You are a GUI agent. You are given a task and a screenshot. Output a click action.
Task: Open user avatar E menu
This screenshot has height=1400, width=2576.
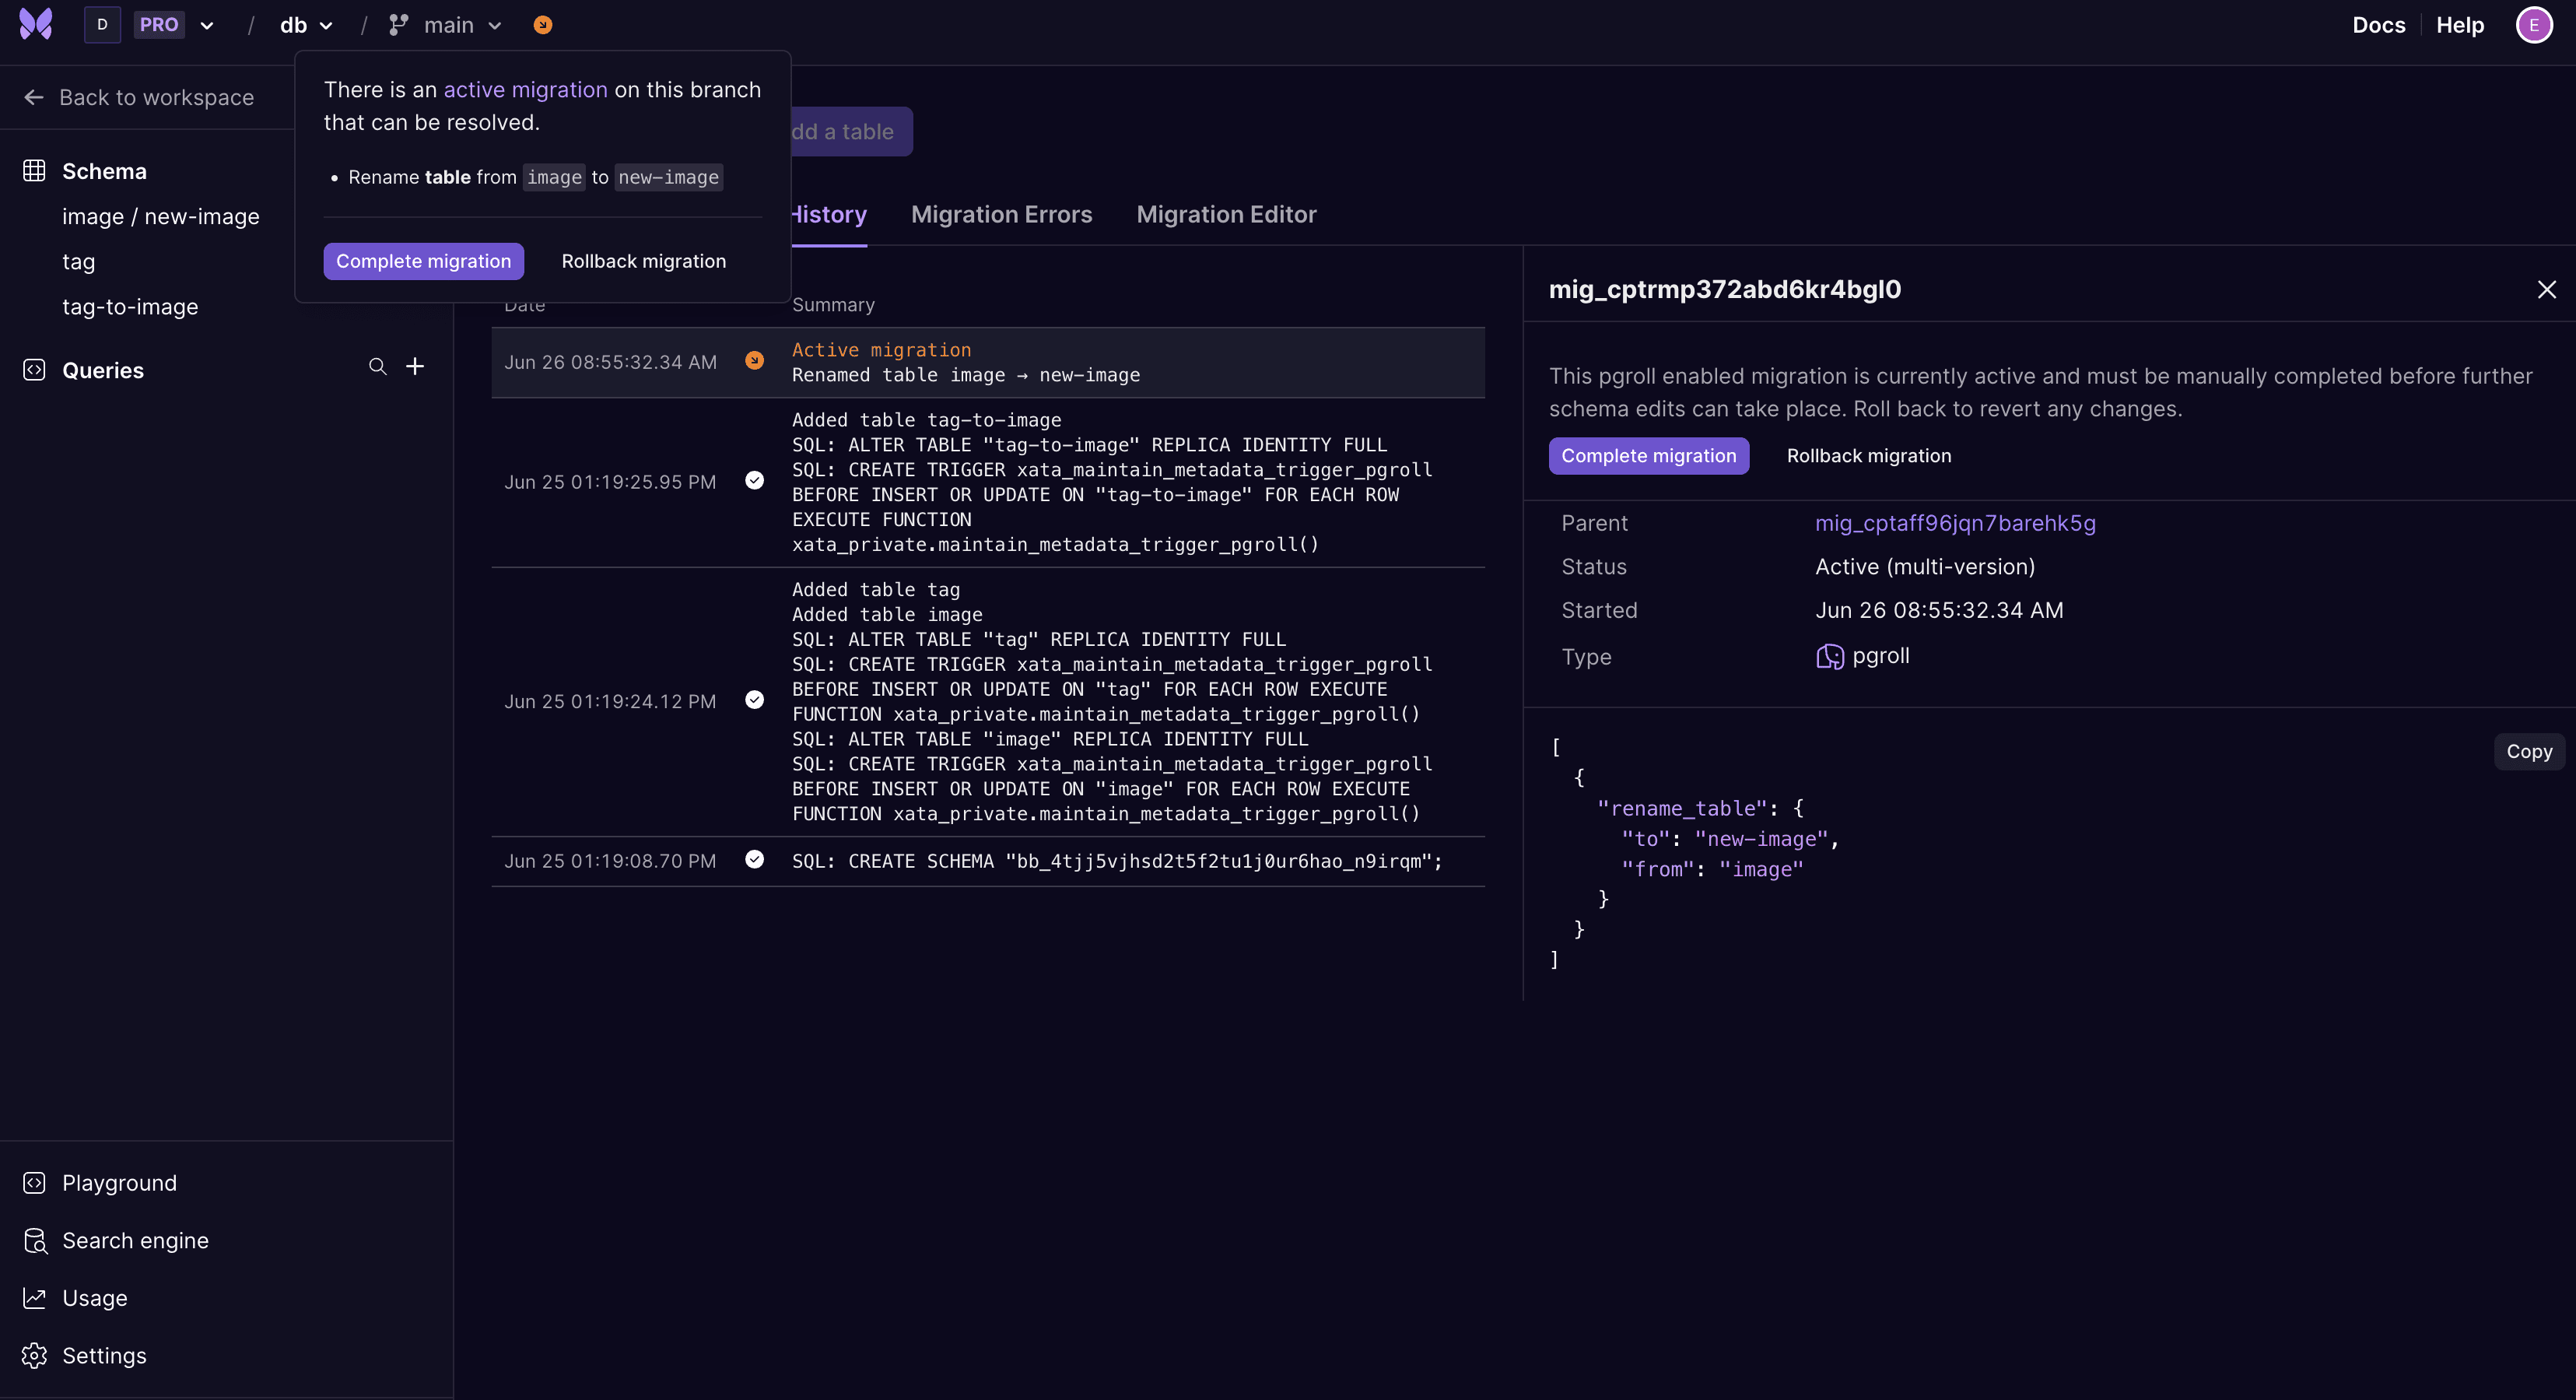pos(2533,25)
